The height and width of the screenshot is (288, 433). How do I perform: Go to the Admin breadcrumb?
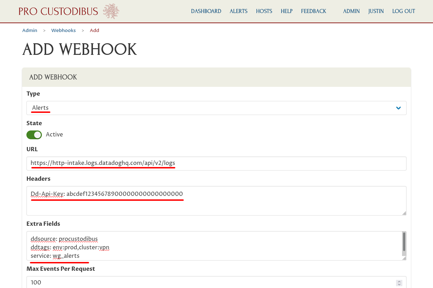(x=30, y=31)
